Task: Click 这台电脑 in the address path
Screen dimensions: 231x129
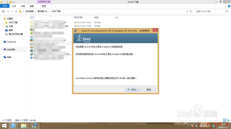Action: point(29,11)
